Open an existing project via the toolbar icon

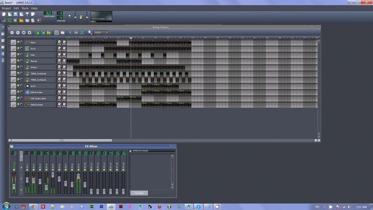coord(16,14)
